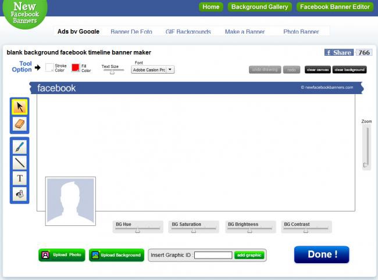Select the paint bucket fill tool
This screenshot has width=378, height=280.
20,194
